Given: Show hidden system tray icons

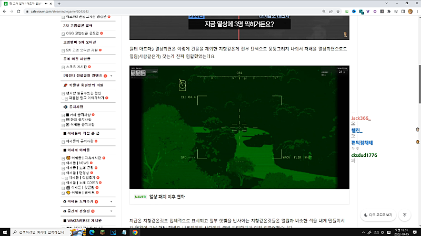Looking at the screenshot, I should (x=363, y=232).
